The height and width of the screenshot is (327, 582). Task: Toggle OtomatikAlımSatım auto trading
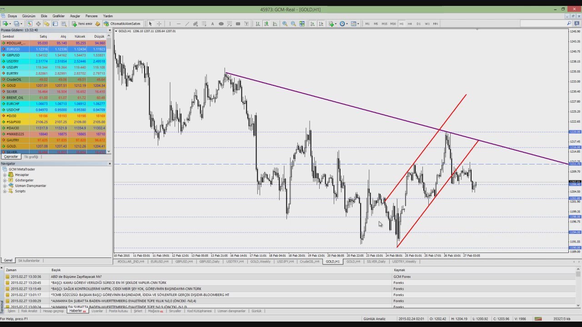coord(123,24)
